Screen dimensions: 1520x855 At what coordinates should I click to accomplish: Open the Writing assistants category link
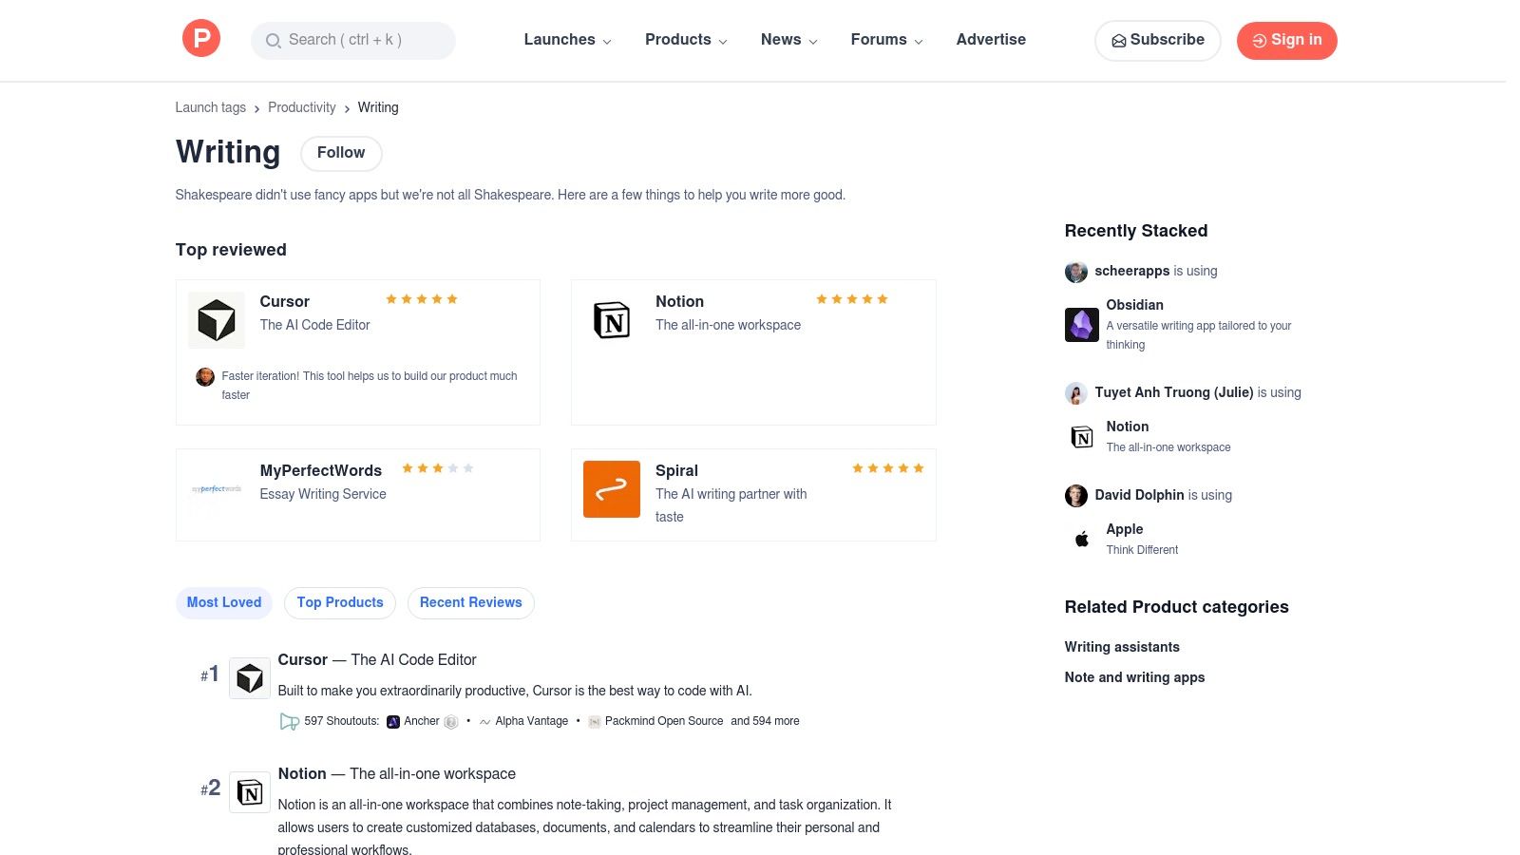click(x=1122, y=647)
